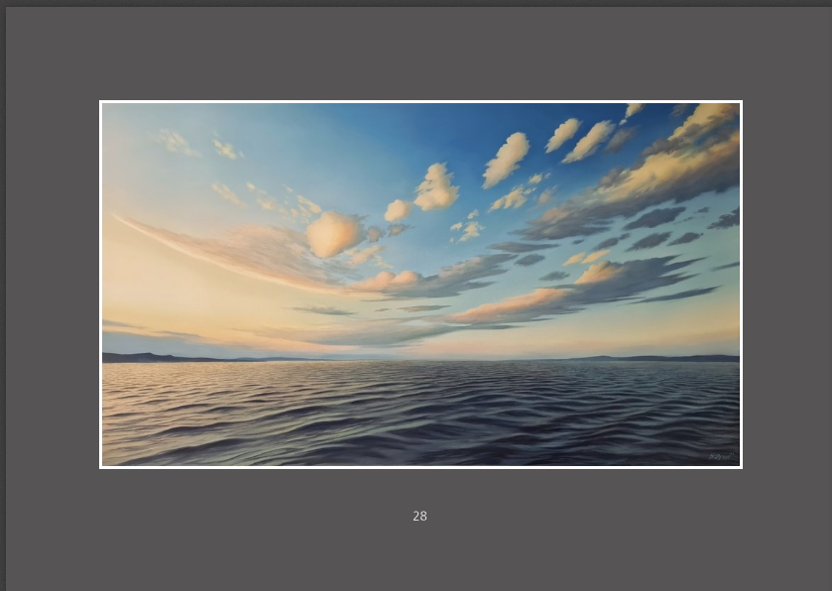The height and width of the screenshot is (591, 832).
Task: Click the distant hills on left horizon
Action: click(149, 357)
